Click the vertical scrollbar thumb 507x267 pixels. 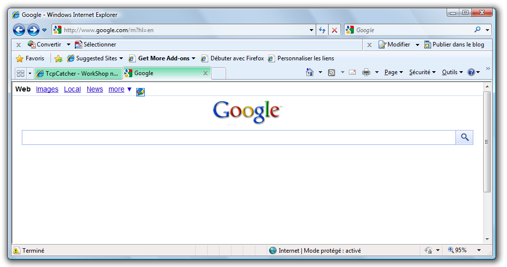coord(487,142)
